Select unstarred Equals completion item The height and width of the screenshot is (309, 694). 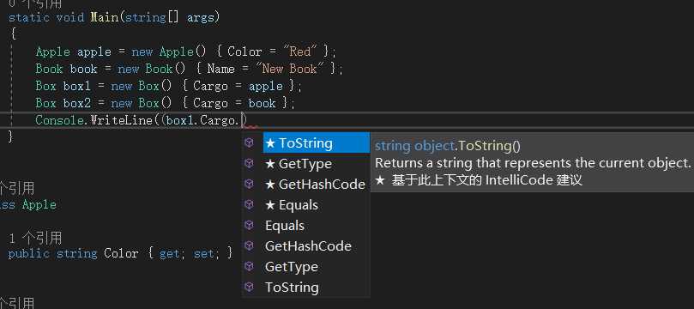316,226
